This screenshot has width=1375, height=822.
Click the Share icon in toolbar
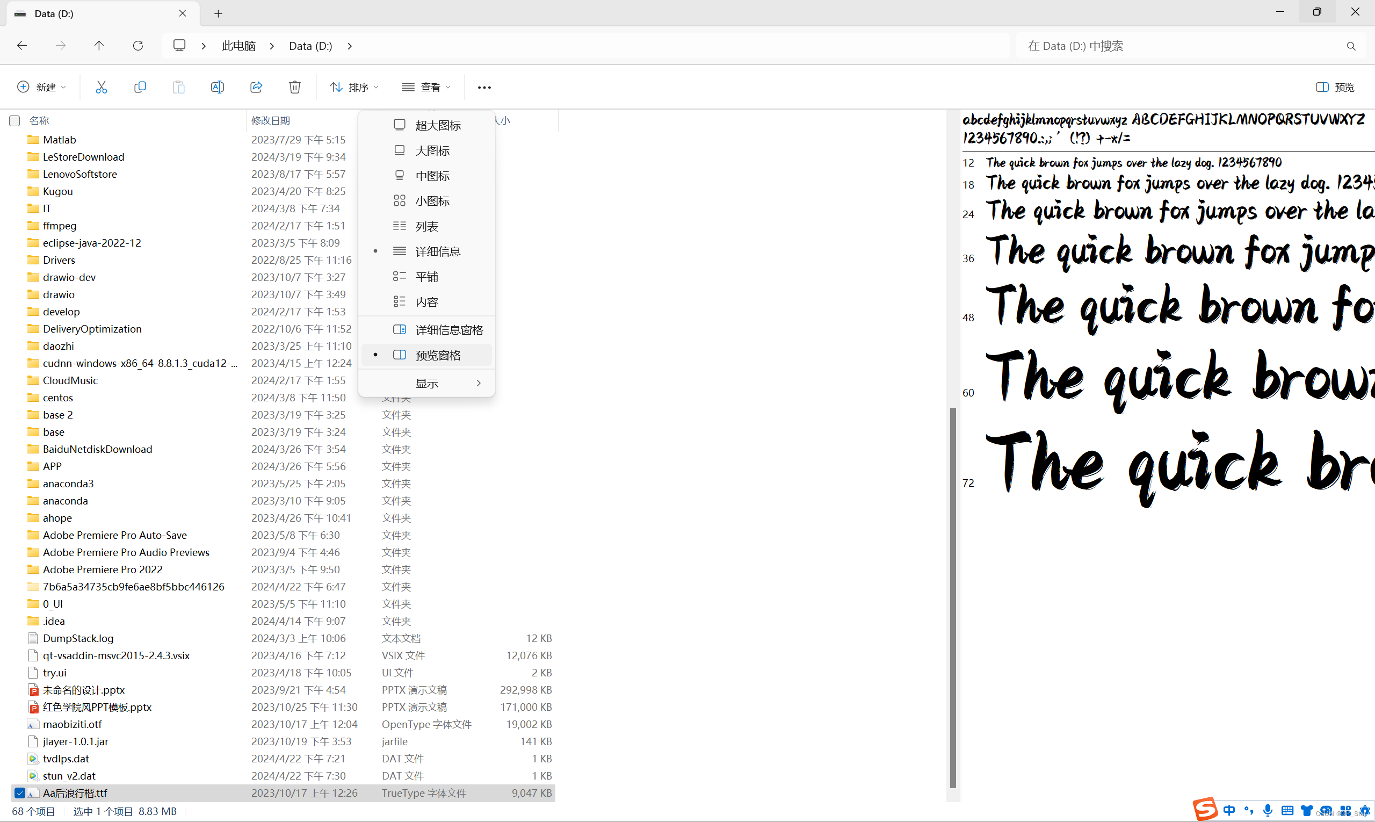256,87
